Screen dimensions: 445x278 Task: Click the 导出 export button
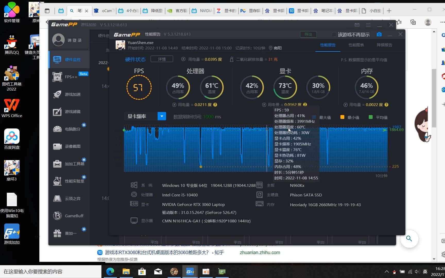tap(308, 34)
